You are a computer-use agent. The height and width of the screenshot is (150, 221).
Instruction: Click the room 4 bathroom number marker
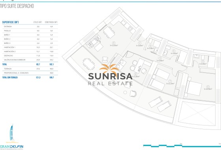[x=174, y=51]
